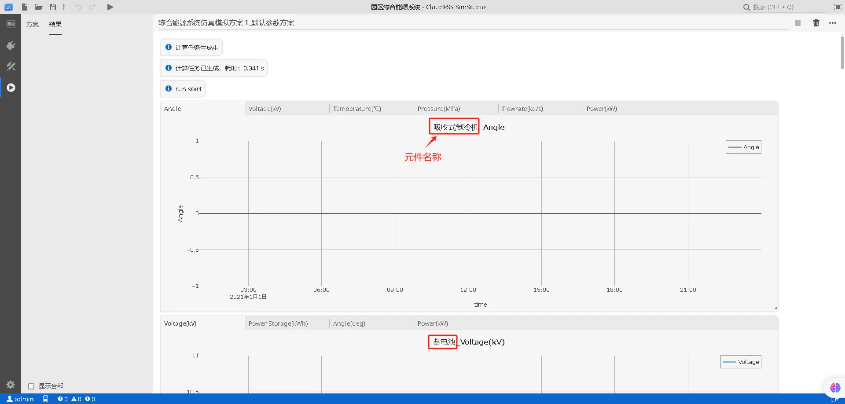Select the Angle tab in the first chart
The image size is (845, 404).
(202, 109)
